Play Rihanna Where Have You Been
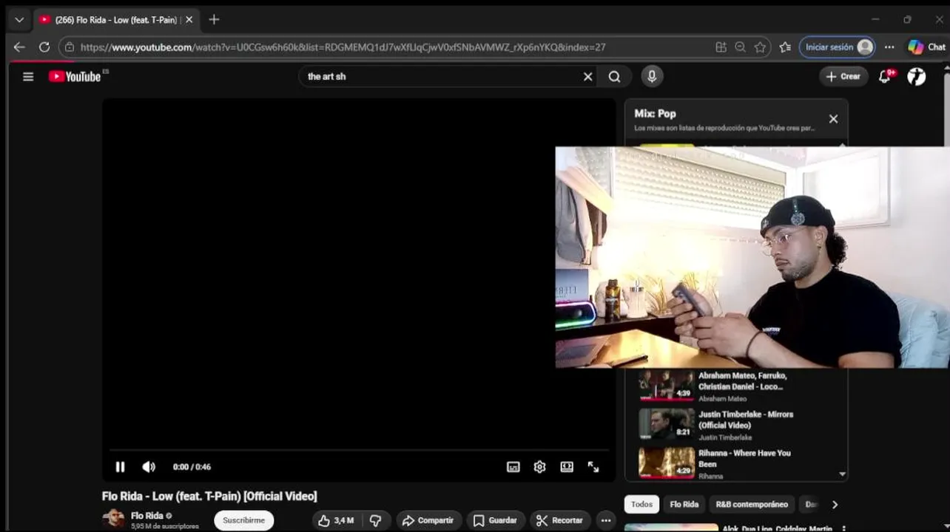This screenshot has height=532, width=950. click(x=736, y=463)
